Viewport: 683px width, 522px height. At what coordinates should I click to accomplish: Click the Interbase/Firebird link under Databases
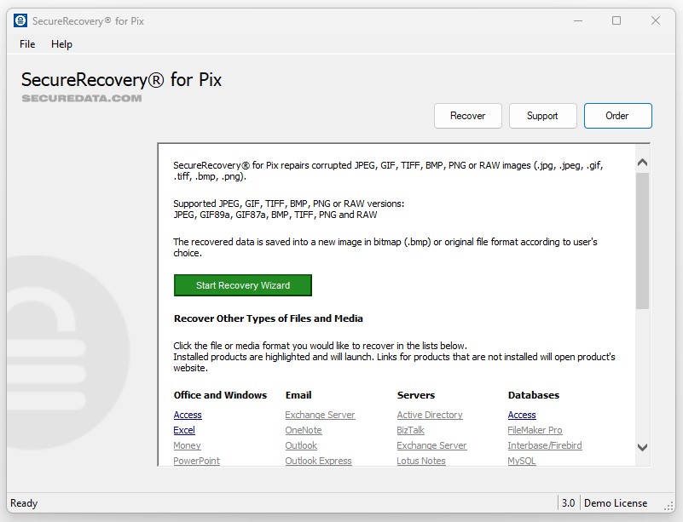coord(544,445)
